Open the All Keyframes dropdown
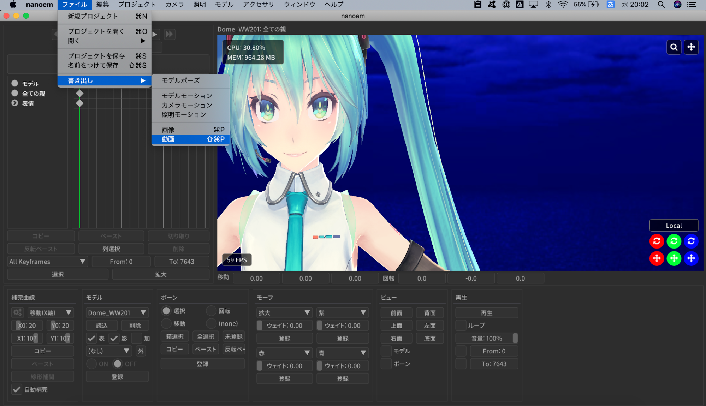The width and height of the screenshot is (706, 406). tap(47, 262)
